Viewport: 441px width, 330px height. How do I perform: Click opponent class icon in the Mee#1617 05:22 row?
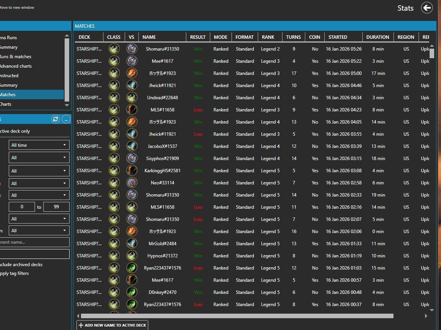tap(132, 61)
